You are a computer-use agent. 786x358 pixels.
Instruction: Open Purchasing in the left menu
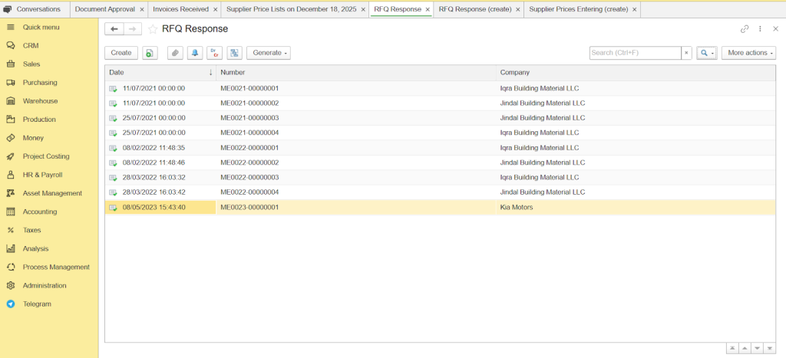pos(40,83)
